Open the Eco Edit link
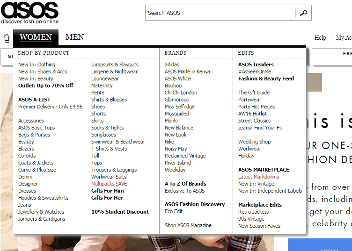Image resolution: width=352 pixels, height=251 pixels. tap(174, 211)
